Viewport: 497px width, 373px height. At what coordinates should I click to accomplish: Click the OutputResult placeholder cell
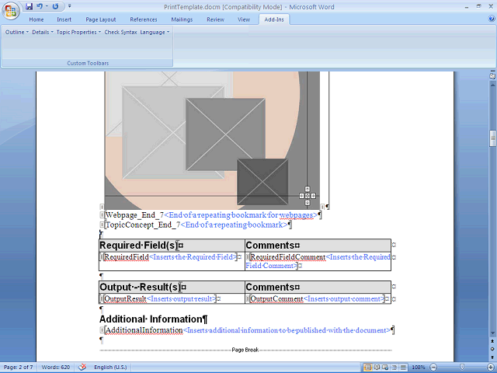click(172, 298)
